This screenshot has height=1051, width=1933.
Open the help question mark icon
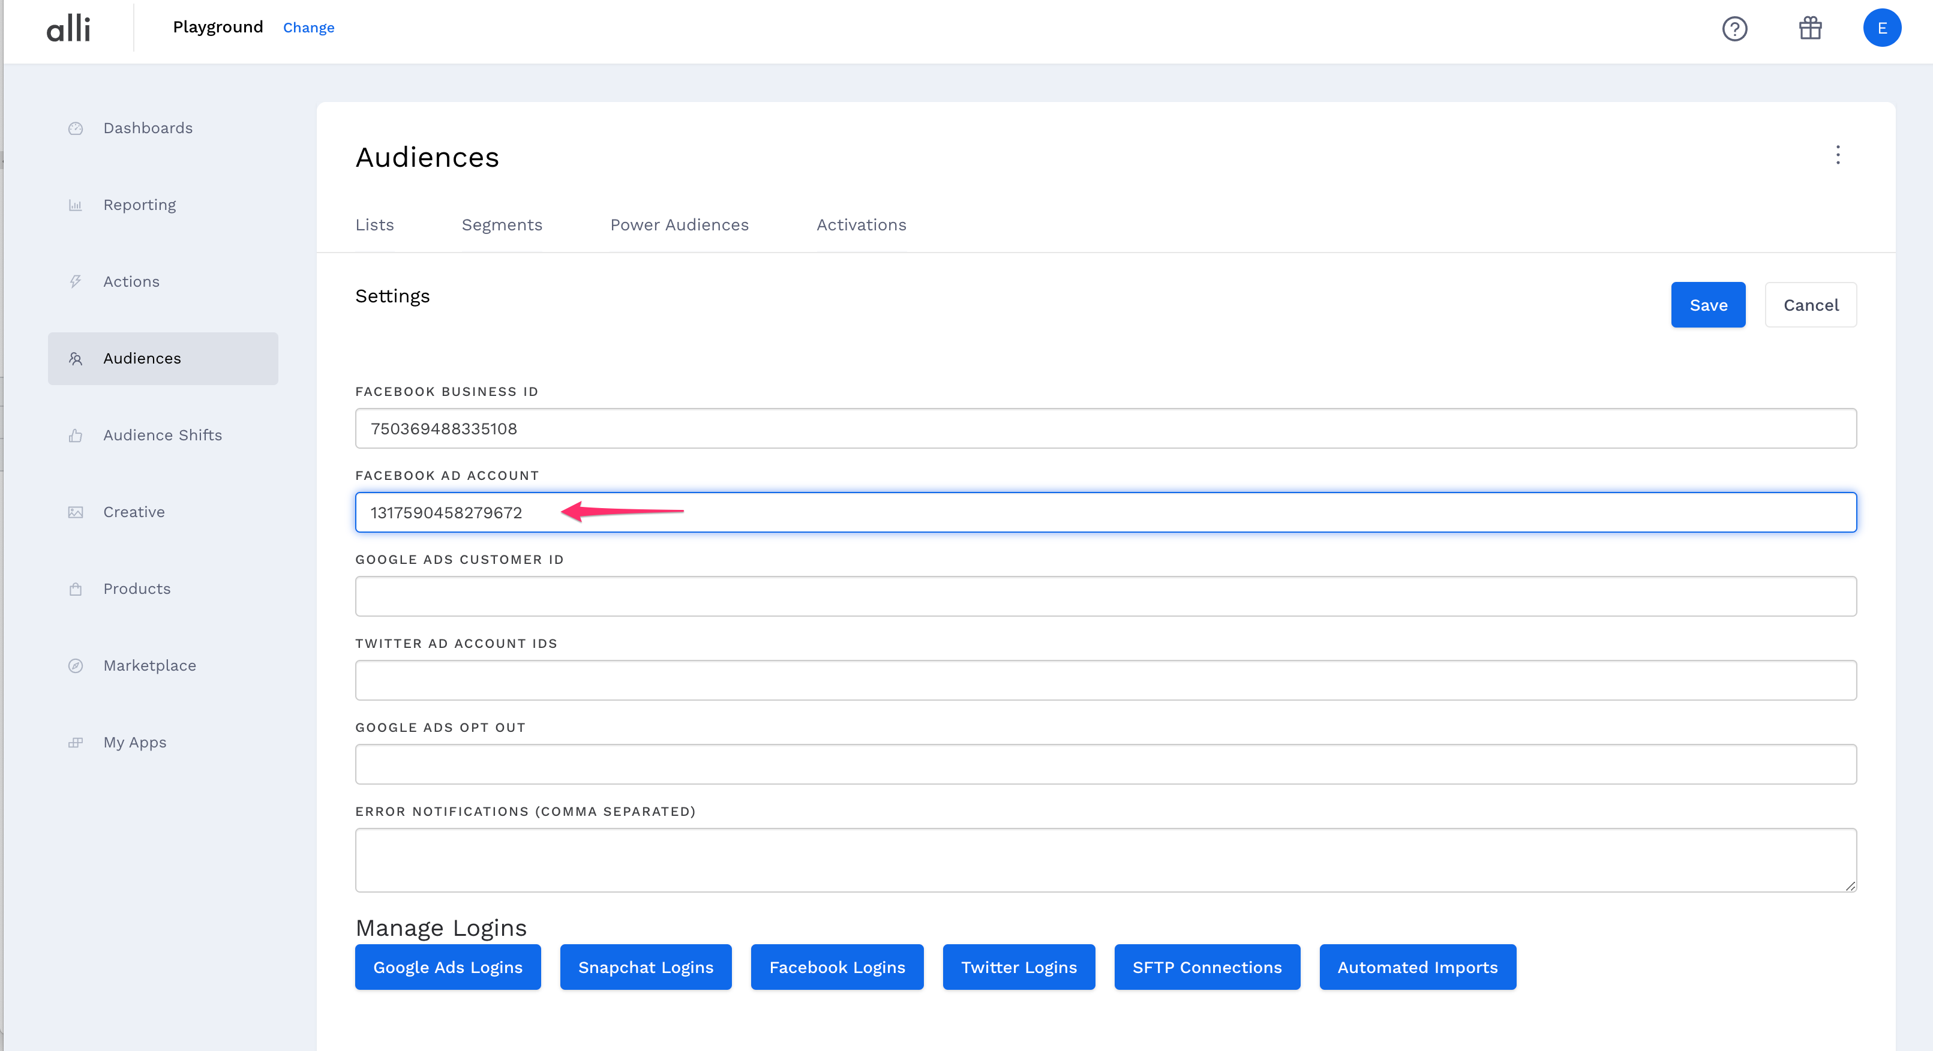coord(1735,29)
